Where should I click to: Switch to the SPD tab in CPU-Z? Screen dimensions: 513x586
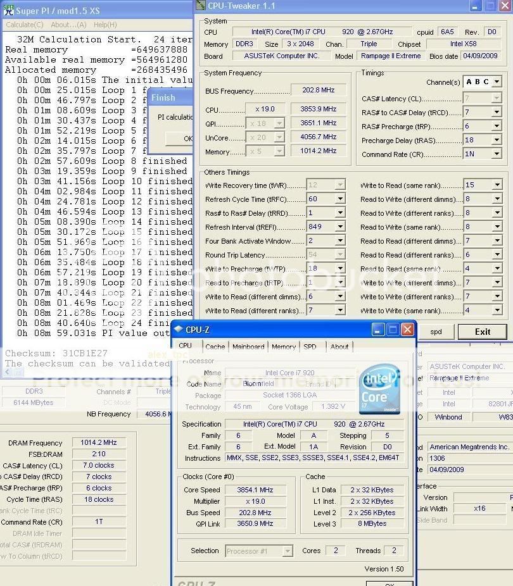(x=310, y=346)
